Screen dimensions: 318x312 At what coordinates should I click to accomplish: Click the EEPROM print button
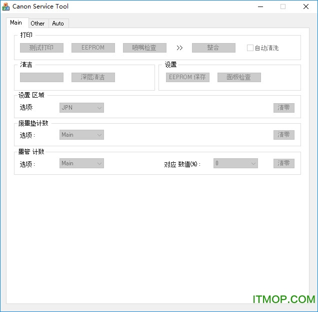[x=93, y=48]
